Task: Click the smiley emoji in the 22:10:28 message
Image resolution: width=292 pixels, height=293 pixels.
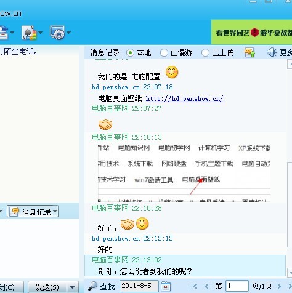Action: tap(142, 223)
